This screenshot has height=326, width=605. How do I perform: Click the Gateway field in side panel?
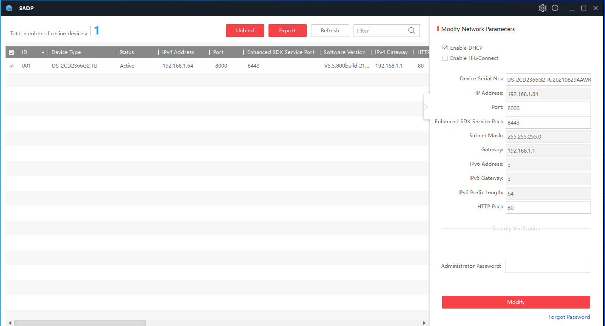click(x=548, y=150)
